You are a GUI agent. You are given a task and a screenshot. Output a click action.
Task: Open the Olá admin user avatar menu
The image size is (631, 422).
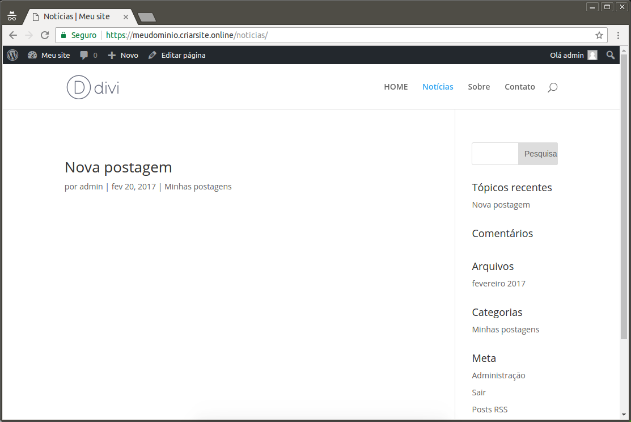point(592,55)
